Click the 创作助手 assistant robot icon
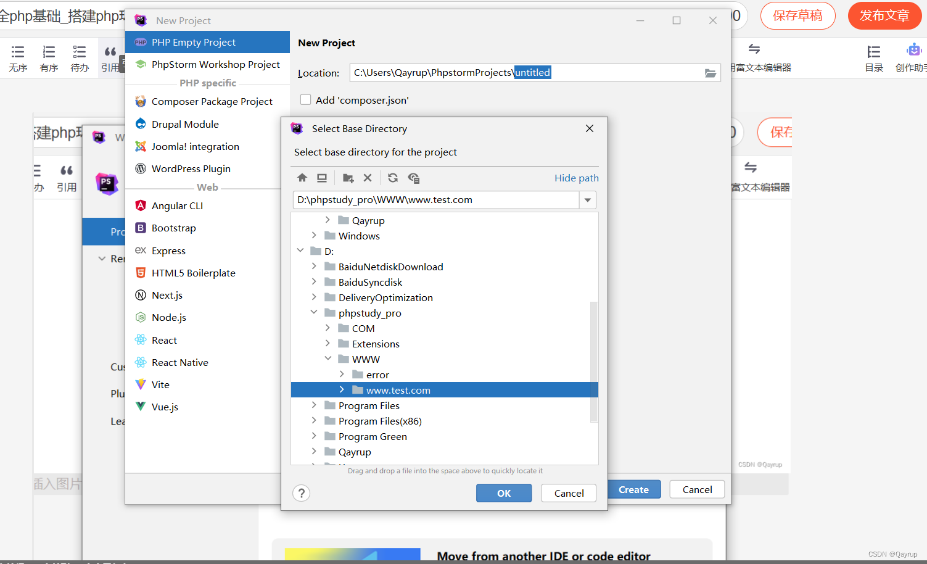This screenshot has height=564, width=927. [914, 50]
